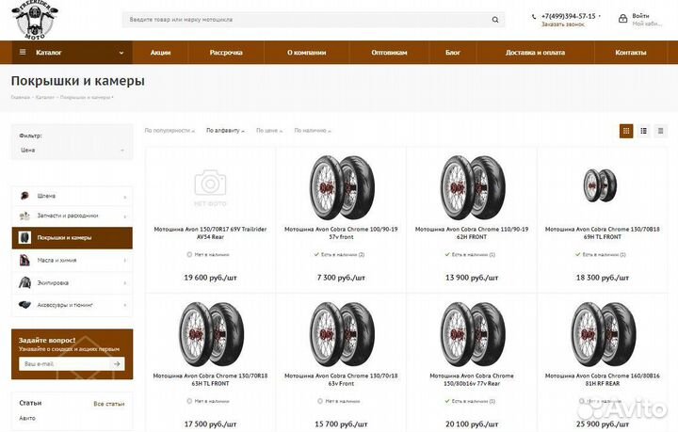Open the Все статьи link

(109, 404)
